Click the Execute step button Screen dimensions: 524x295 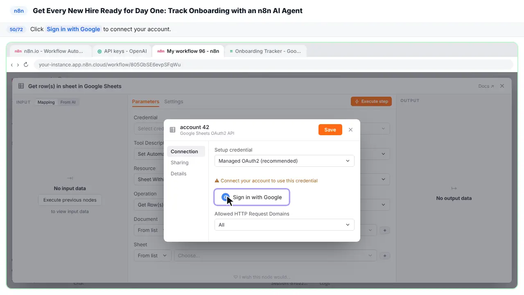[371, 101]
